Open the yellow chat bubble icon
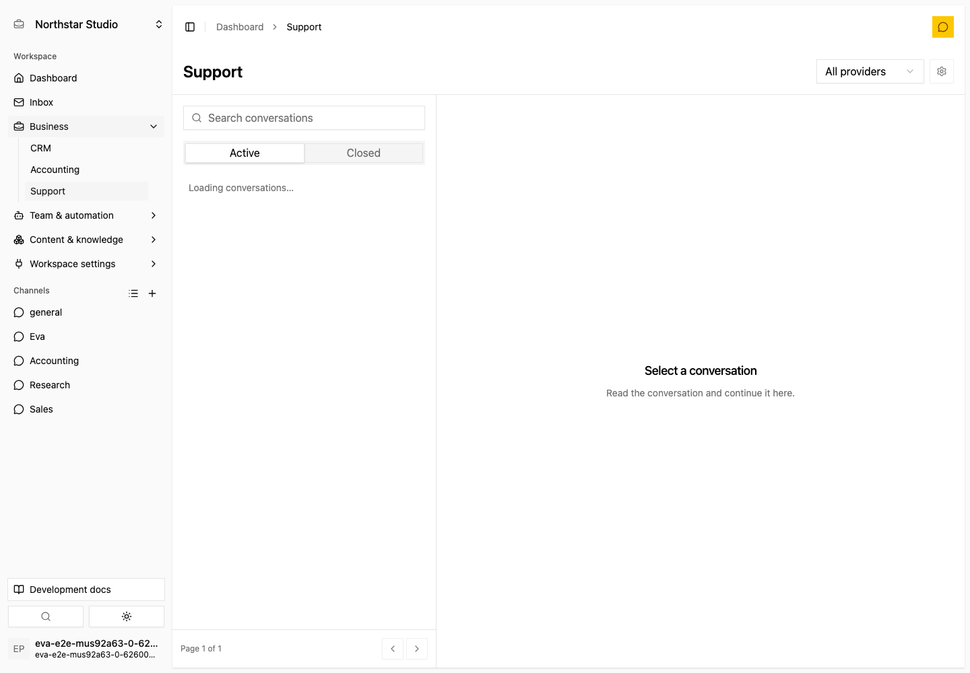 [x=942, y=27]
